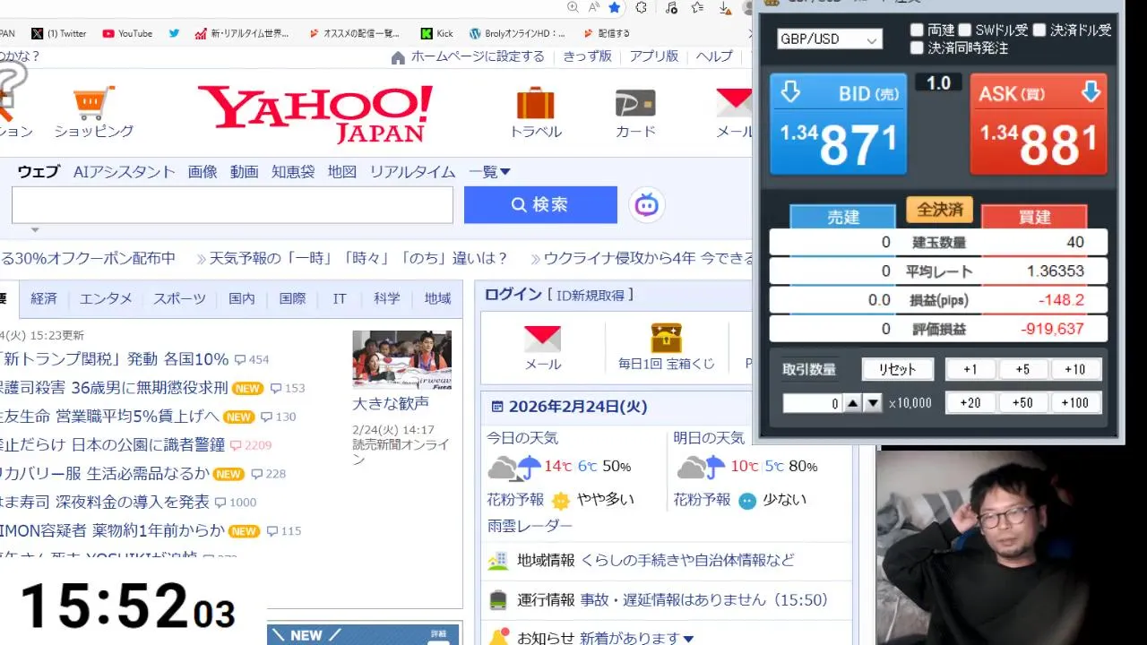Open browser downloads icon
The height and width of the screenshot is (645, 1147).
pyautogui.click(x=726, y=8)
